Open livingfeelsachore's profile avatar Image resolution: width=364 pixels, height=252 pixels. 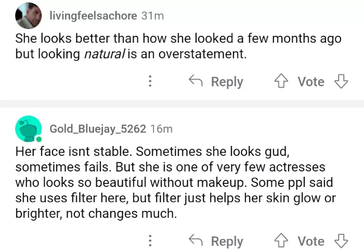pyautogui.click(x=29, y=16)
